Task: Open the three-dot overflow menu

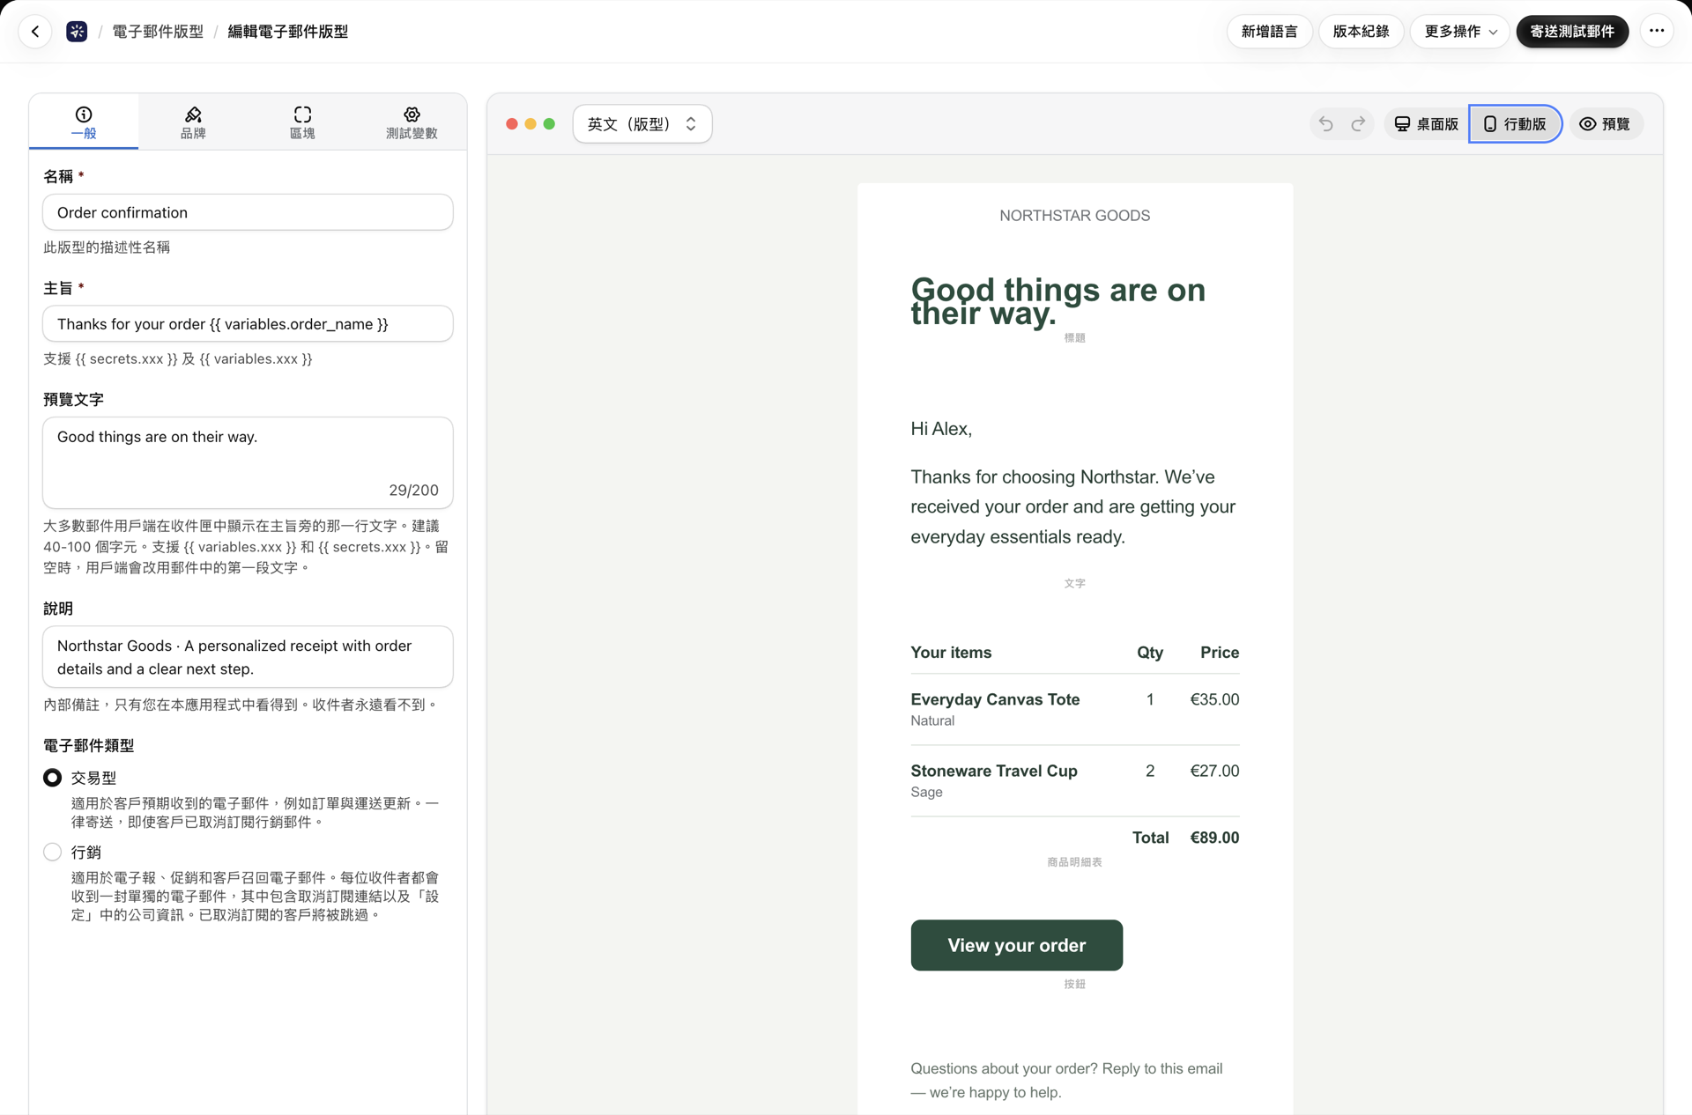Action: click(x=1657, y=31)
